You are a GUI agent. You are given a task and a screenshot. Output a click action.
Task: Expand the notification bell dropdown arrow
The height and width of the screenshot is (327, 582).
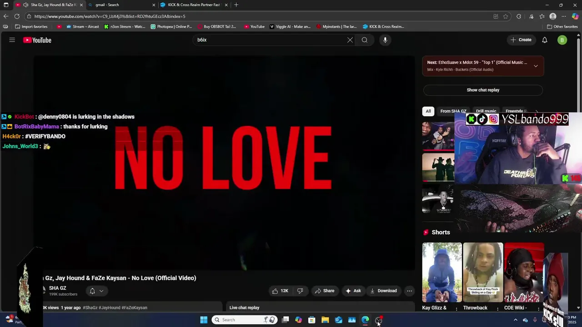coord(101,291)
